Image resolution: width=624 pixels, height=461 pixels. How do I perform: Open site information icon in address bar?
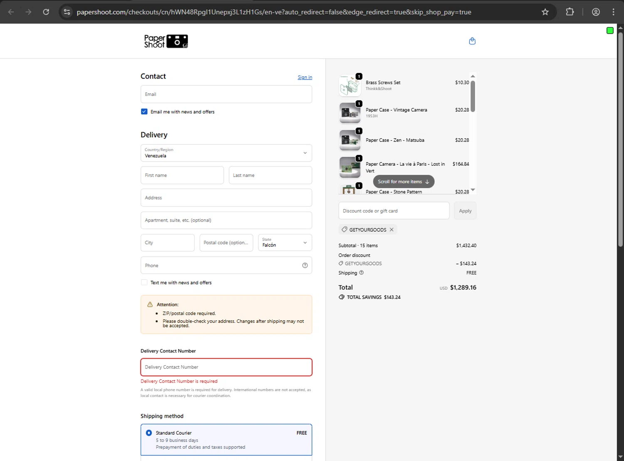click(x=67, y=12)
